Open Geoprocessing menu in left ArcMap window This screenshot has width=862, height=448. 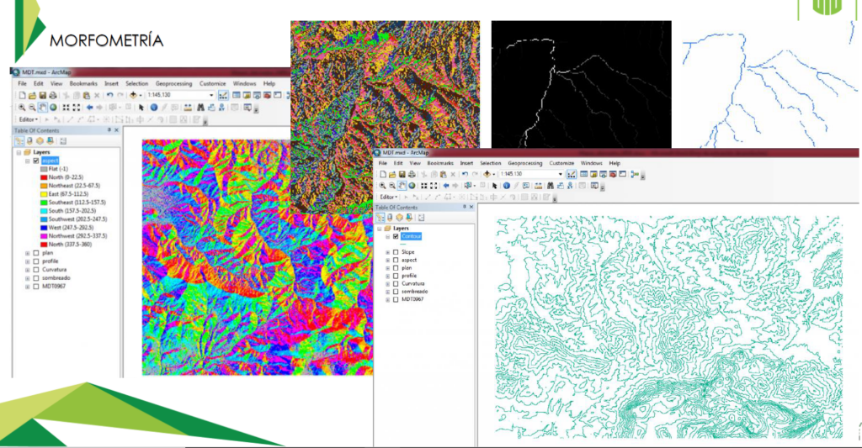[x=173, y=83]
